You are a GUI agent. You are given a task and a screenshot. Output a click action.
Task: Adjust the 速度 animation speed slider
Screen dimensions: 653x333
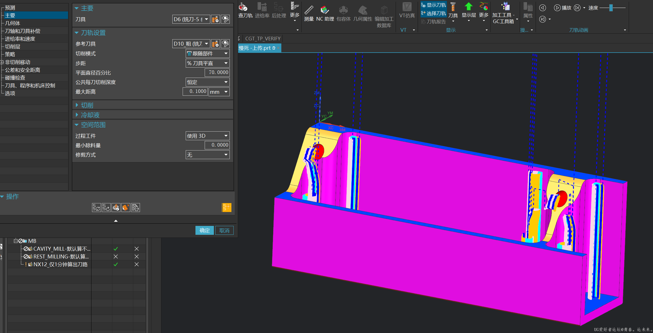[611, 8]
